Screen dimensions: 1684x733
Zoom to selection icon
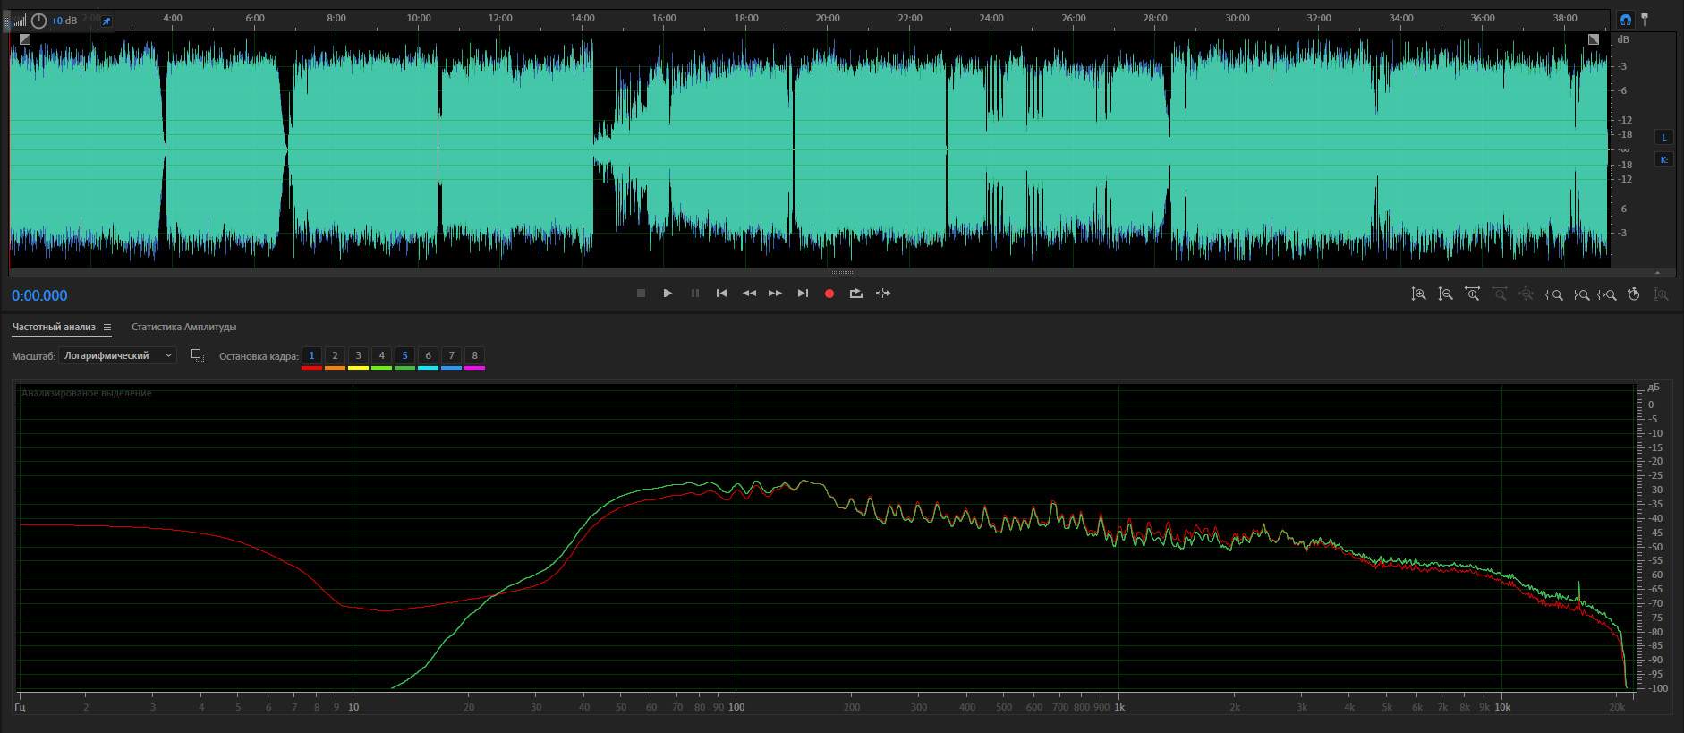tap(1607, 294)
